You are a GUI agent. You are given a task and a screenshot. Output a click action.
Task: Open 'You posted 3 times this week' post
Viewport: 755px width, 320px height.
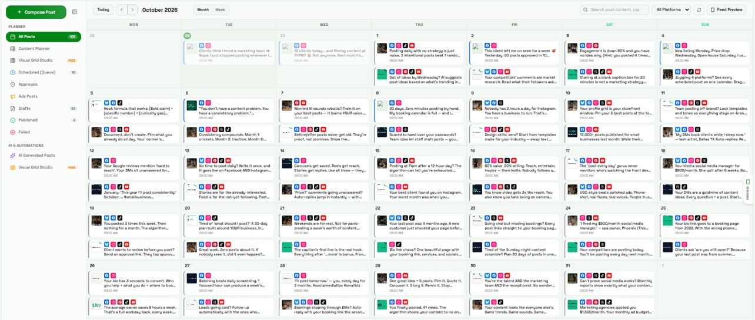pos(133,225)
